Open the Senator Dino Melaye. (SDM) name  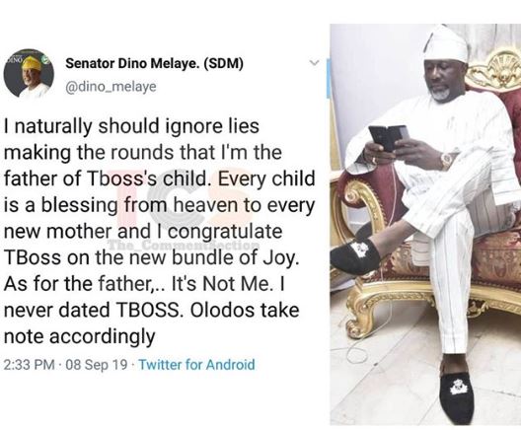tap(154, 63)
